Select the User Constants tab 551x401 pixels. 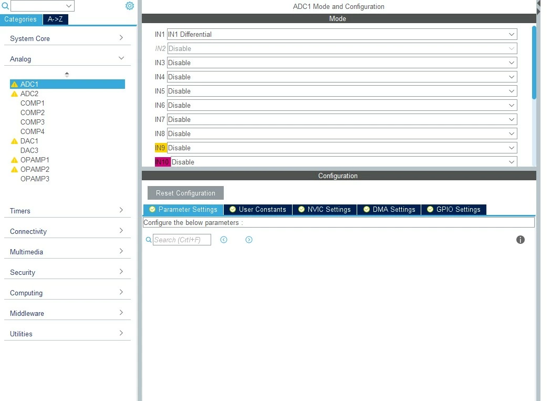[257, 210]
